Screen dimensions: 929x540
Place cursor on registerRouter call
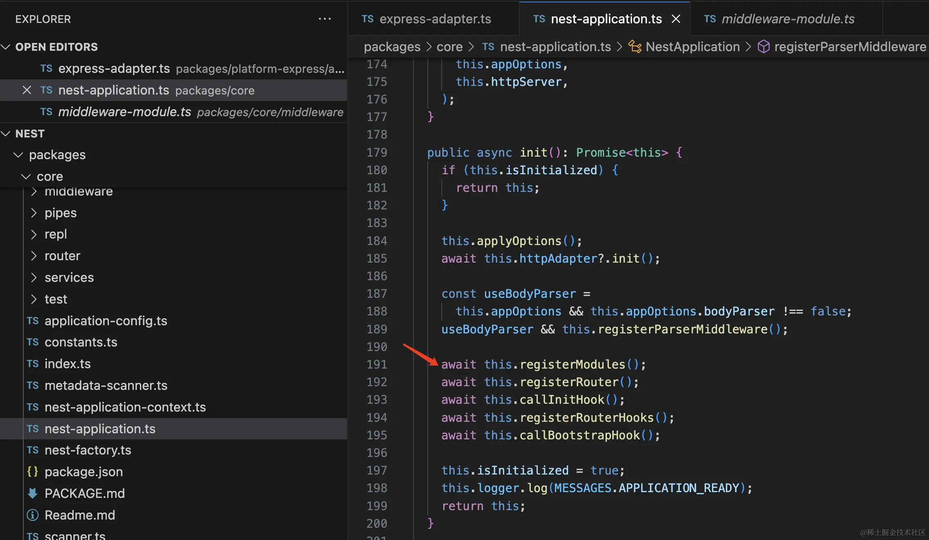coord(569,382)
